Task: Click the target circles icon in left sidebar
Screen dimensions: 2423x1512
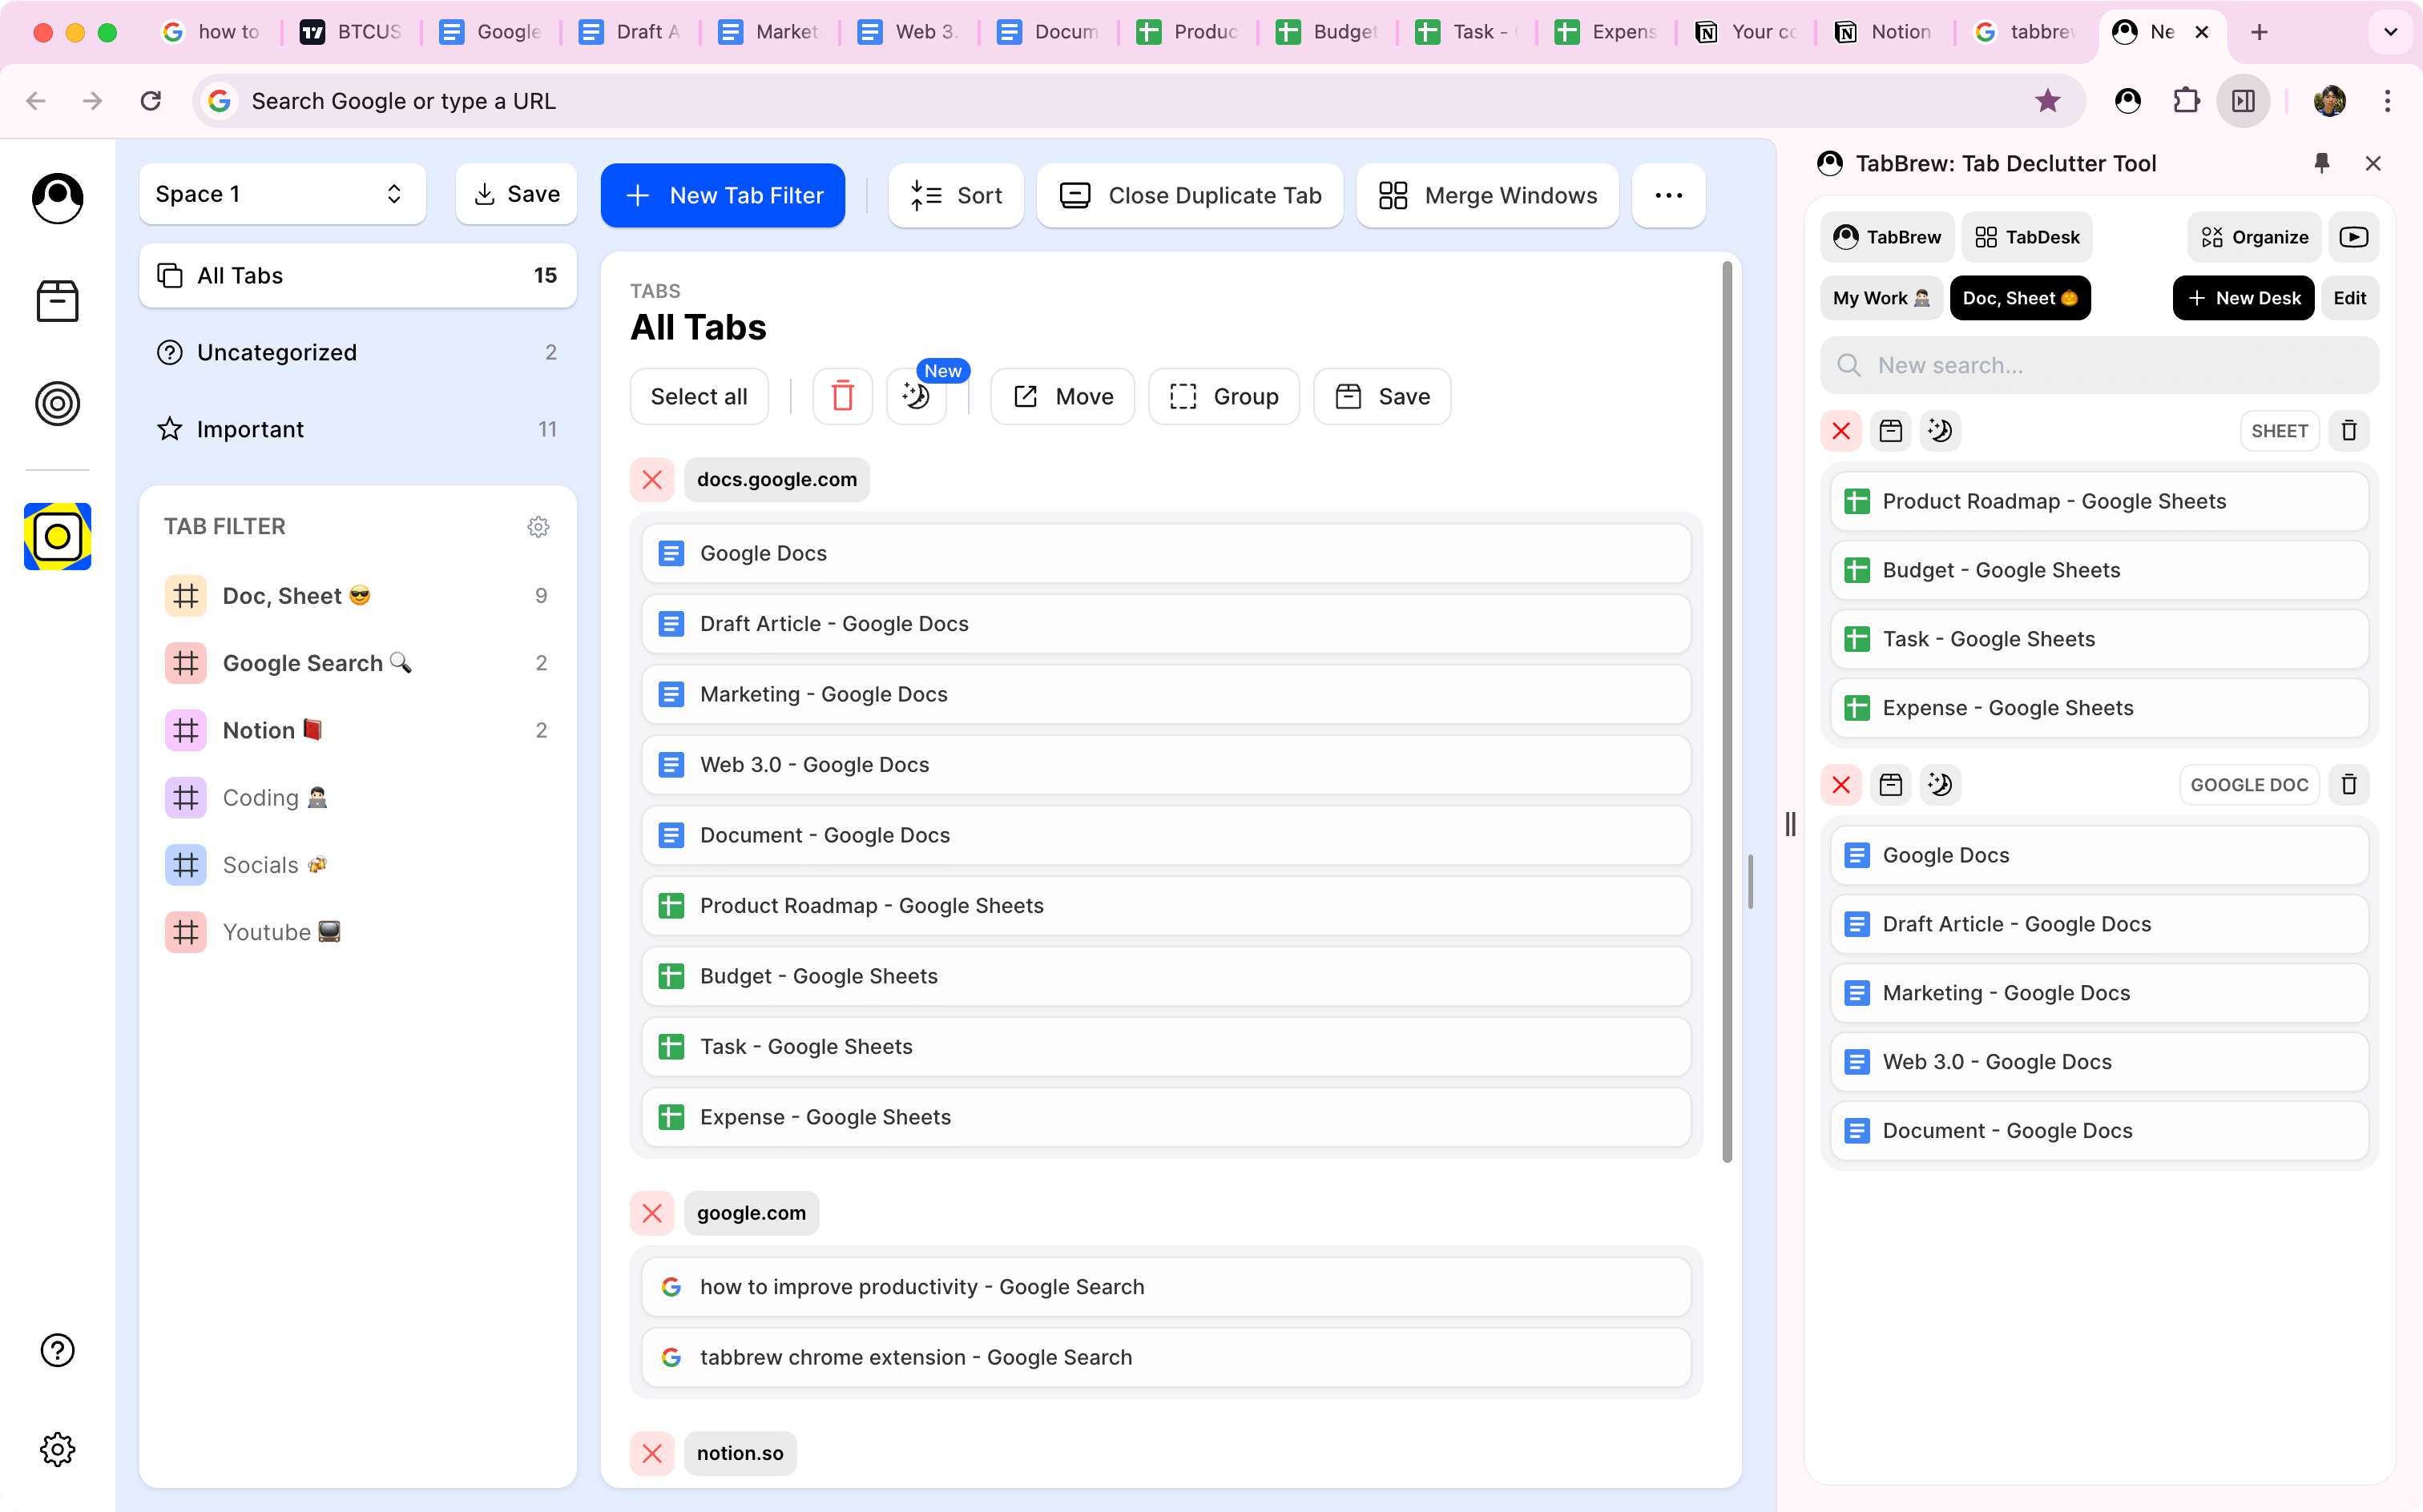Action: click(57, 404)
